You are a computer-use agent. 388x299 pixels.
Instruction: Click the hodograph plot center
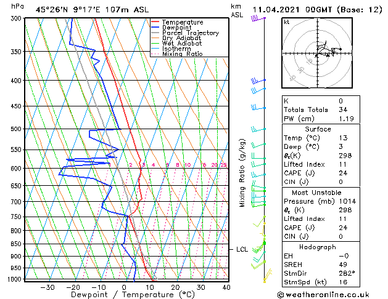(x=318, y=53)
